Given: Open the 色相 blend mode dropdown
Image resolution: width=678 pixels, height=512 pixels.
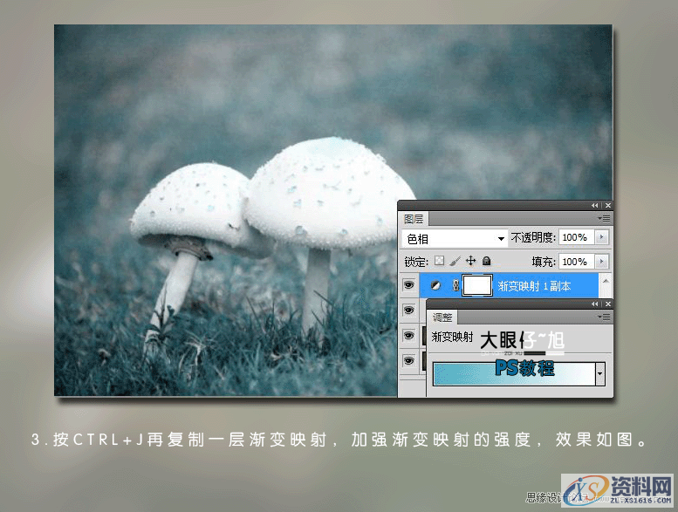Looking at the screenshot, I should point(455,238).
